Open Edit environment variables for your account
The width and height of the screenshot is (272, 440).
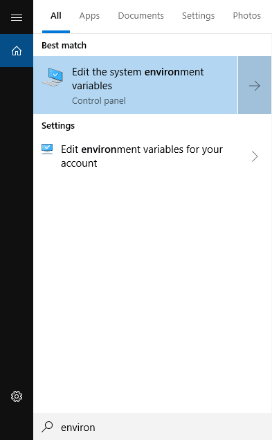pos(152,156)
